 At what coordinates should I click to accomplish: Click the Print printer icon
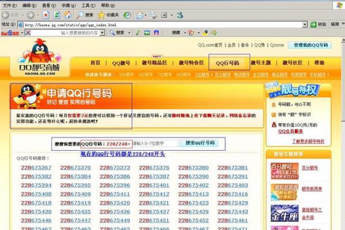[x=153, y=15]
